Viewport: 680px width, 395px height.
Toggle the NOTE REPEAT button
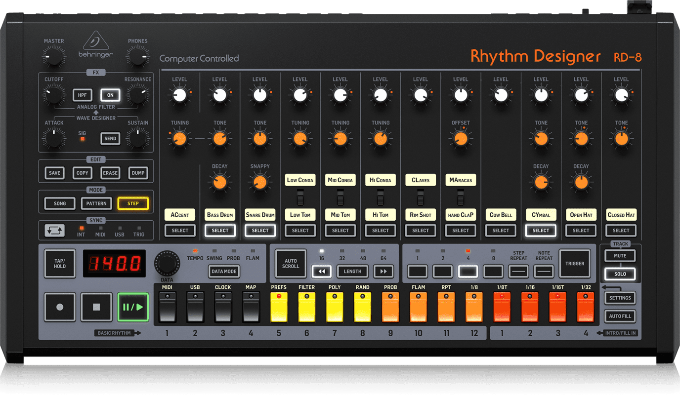544,271
